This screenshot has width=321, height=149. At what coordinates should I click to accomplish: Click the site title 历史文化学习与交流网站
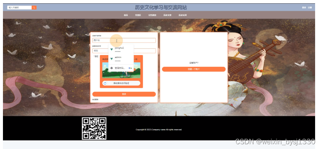161,8
